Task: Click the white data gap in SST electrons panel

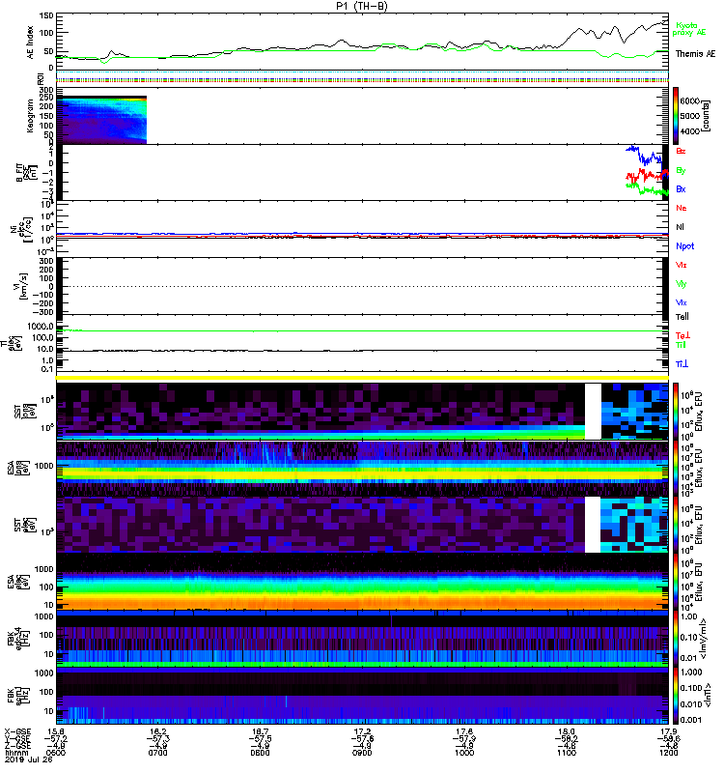Action: (593, 525)
